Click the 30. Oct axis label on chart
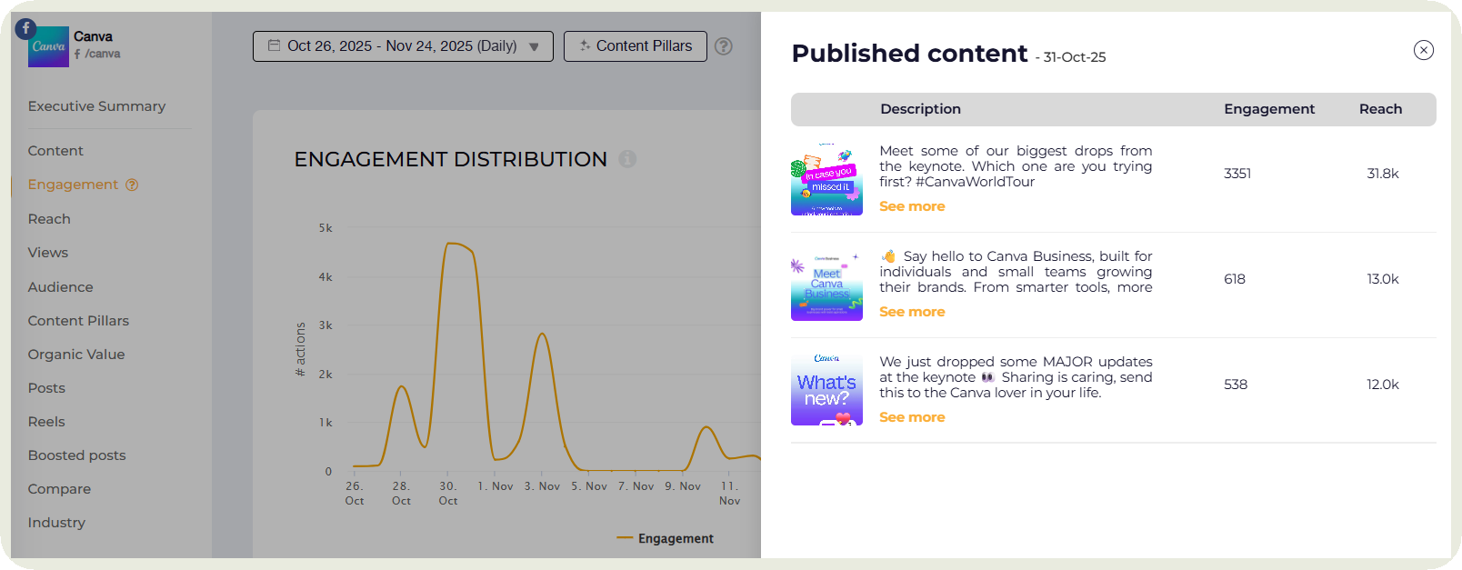1462x570 pixels. coord(448,494)
